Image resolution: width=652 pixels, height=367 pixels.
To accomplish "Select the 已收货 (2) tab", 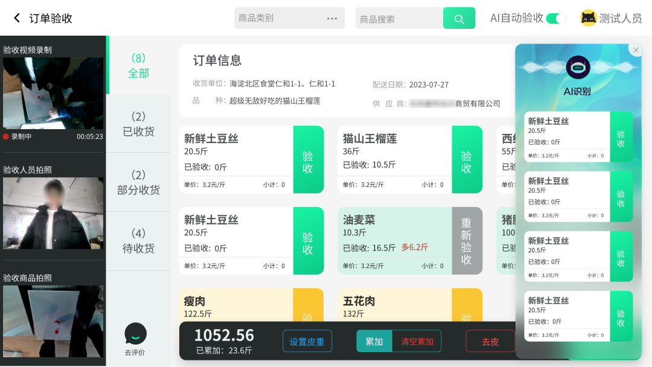I will pyautogui.click(x=138, y=124).
